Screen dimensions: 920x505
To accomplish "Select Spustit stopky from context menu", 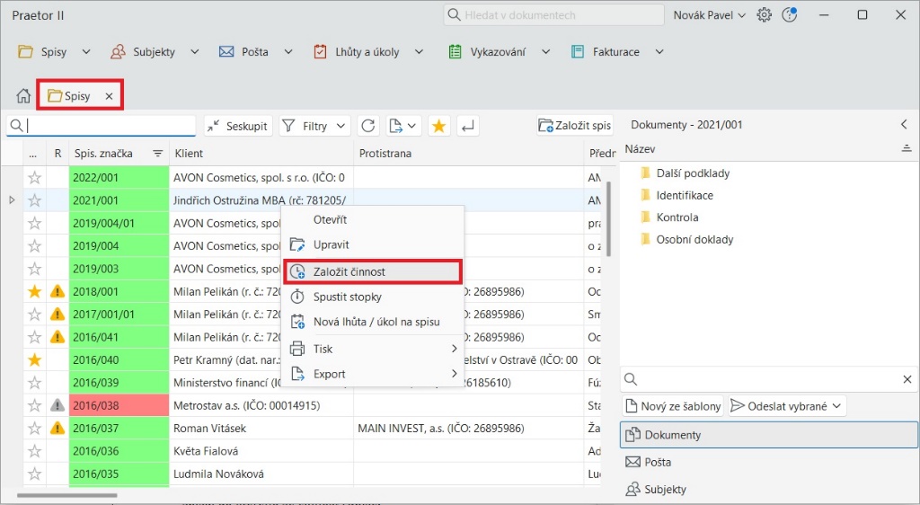I will point(347,297).
